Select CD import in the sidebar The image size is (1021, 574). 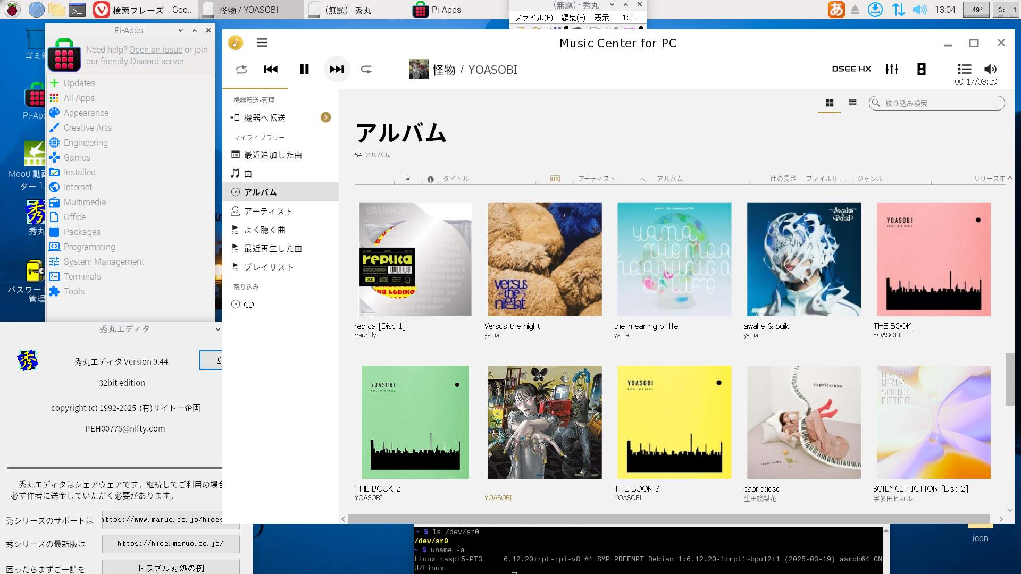pos(280,305)
